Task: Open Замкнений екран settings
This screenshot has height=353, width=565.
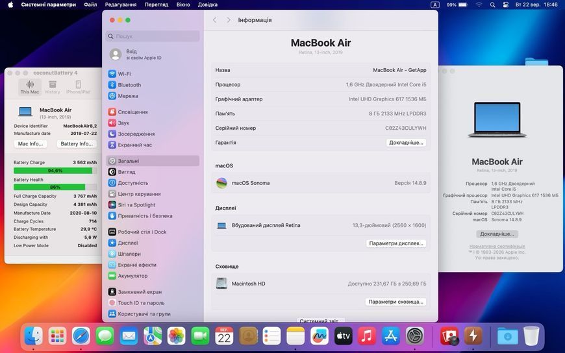Action: pyautogui.click(x=153, y=292)
